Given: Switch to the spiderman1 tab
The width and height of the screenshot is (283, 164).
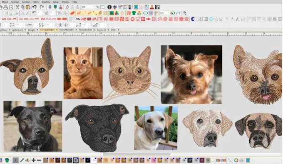Looking at the screenshot, I should tap(17, 30).
